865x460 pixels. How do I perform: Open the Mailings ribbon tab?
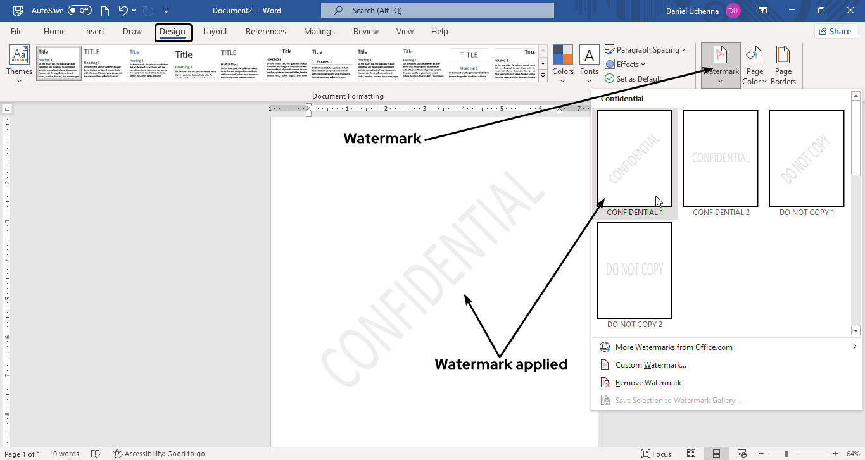pos(319,31)
